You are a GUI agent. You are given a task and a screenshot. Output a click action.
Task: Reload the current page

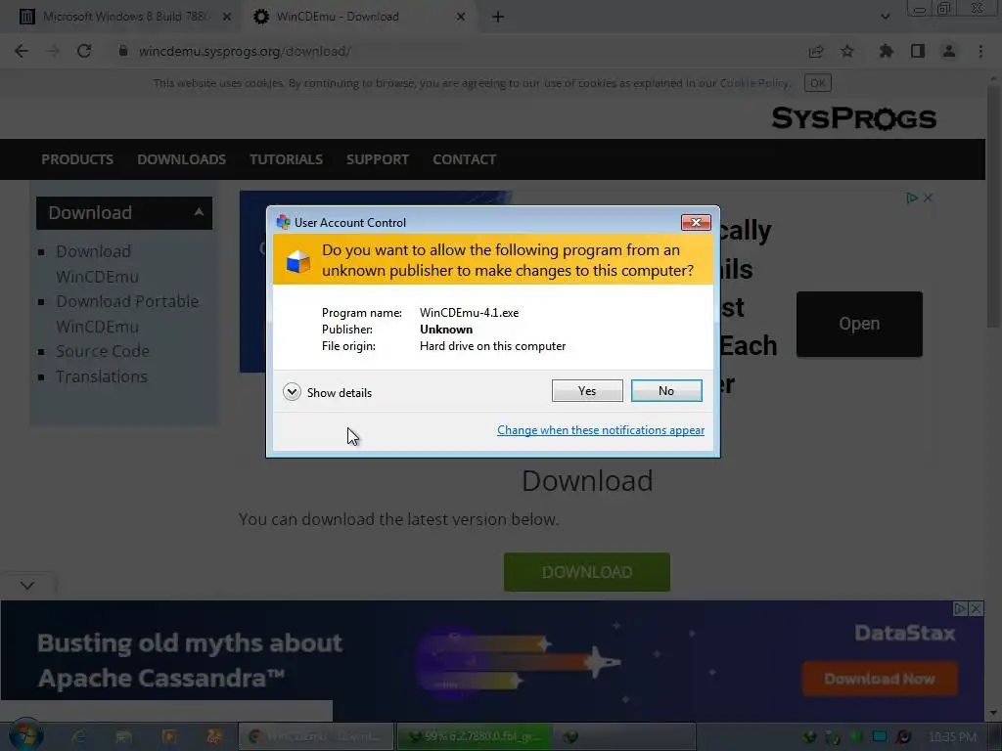84,51
